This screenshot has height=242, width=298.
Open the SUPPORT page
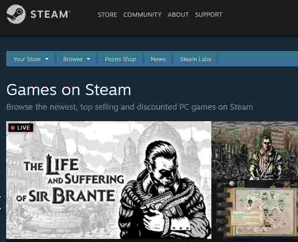[x=209, y=15]
